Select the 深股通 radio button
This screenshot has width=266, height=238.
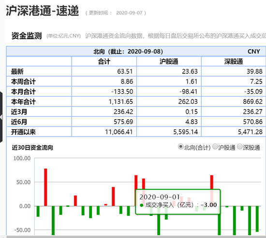239,147
